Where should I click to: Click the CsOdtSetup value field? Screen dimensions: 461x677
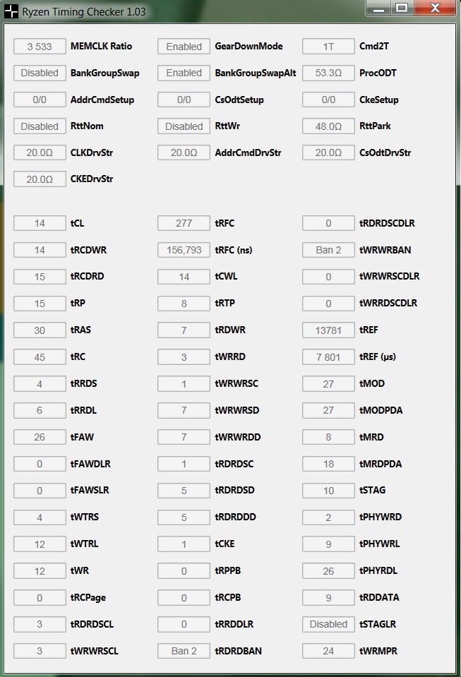tap(184, 100)
